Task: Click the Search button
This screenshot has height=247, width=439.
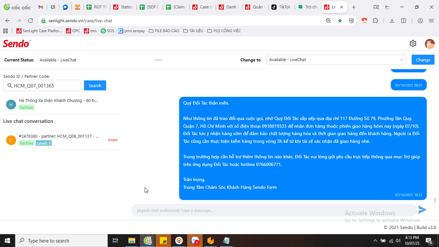Action: pos(95,86)
